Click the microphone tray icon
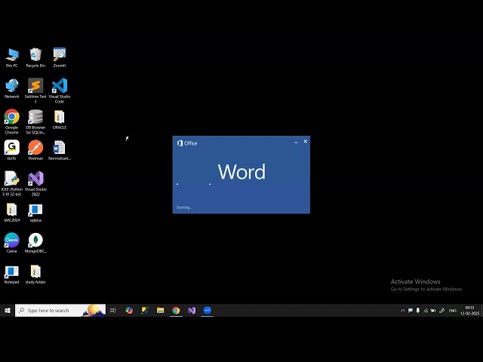The image size is (483, 362). tap(417, 311)
